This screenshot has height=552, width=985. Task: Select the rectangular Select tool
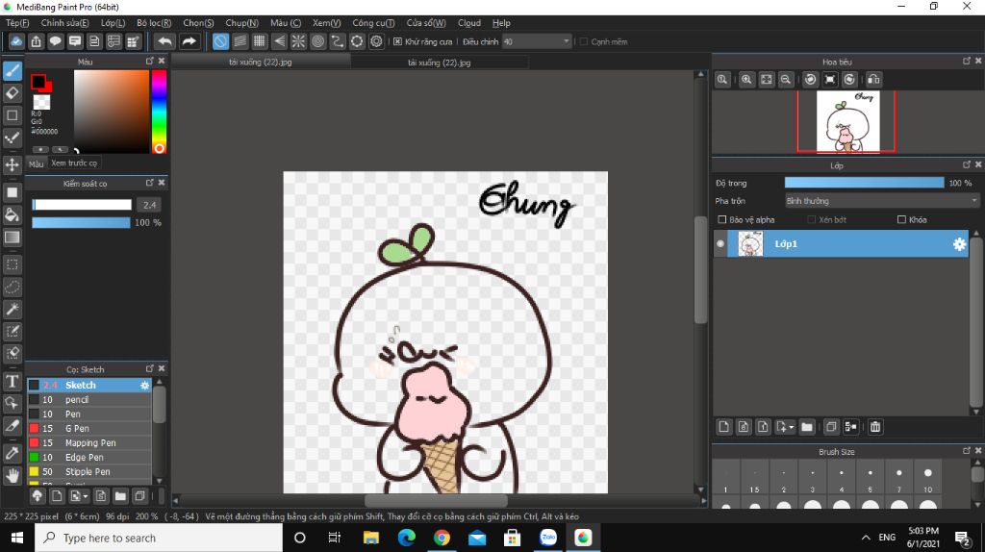click(12, 264)
